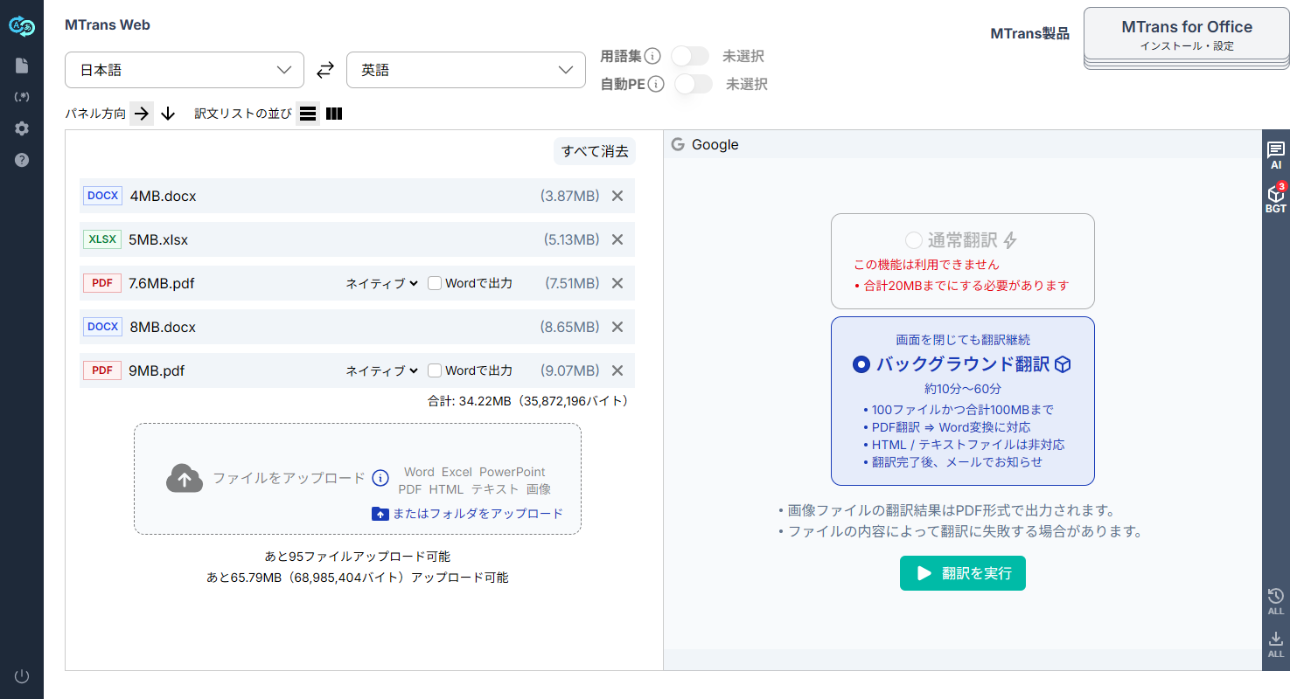Image resolution: width=1311 pixels, height=699 pixels.
Task: Click the DOCX badge of 4MB.docx
Action: (103, 196)
